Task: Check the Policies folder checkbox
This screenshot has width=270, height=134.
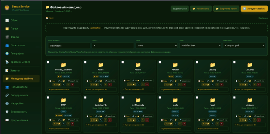Action: (123, 62)
